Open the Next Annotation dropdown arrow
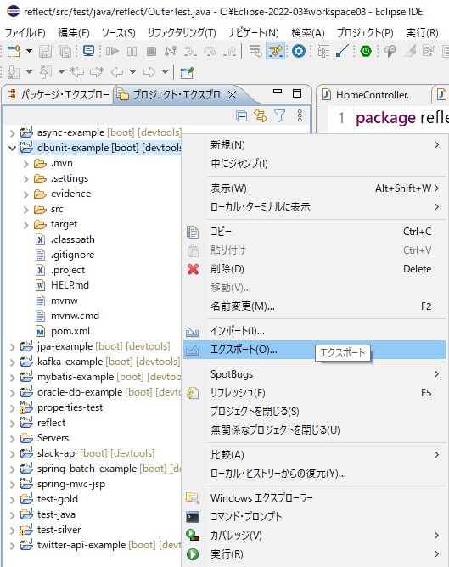Viewport: 449px width, 567px height. click(29, 72)
